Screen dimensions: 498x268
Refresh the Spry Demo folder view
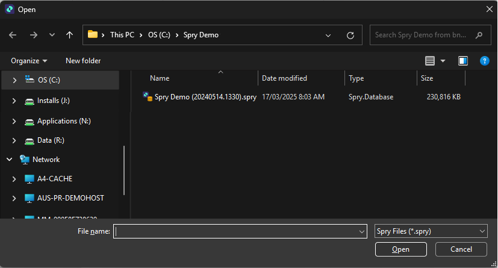tap(350, 35)
